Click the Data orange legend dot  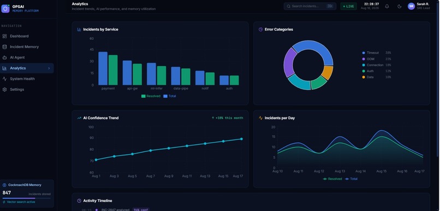click(364, 77)
